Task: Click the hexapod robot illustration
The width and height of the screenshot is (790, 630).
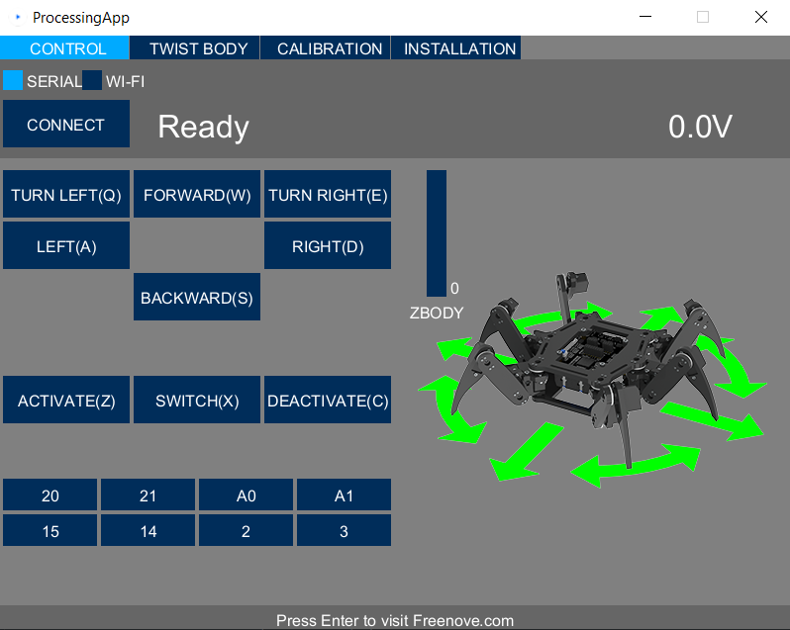Action: (592, 380)
